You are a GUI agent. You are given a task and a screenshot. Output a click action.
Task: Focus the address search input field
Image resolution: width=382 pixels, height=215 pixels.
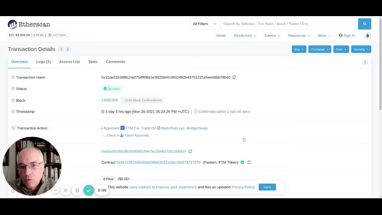[x=289, y=24]
